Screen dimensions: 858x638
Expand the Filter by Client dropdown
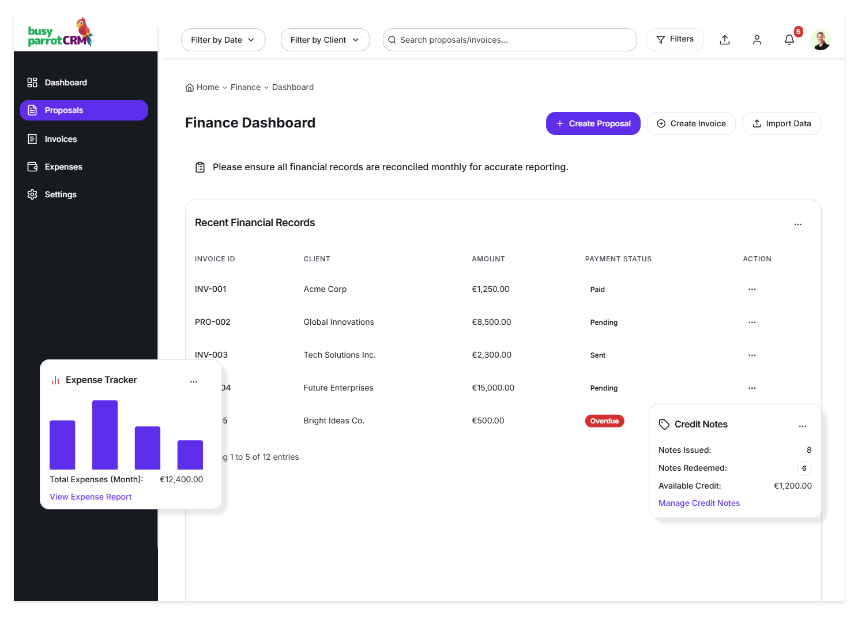coord(325,40)
